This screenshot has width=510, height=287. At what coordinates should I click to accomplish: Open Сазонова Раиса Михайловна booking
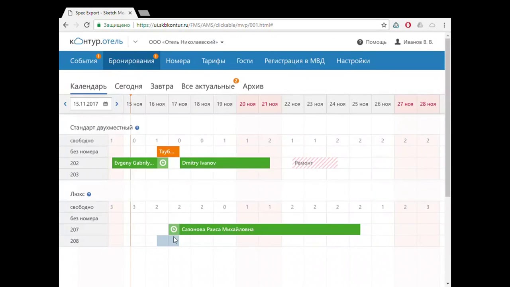(x=264, y=229)
